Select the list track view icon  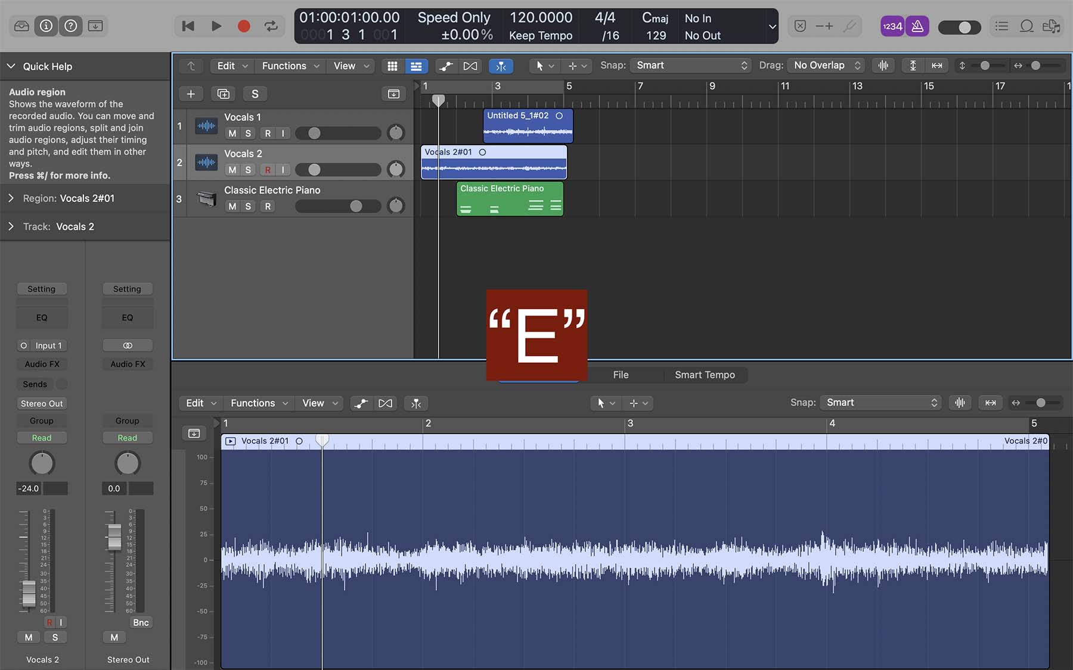416,66
